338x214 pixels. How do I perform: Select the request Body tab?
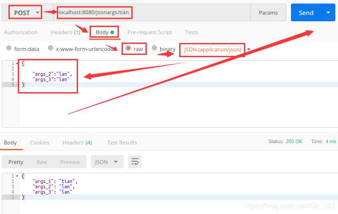click(105, 32)
